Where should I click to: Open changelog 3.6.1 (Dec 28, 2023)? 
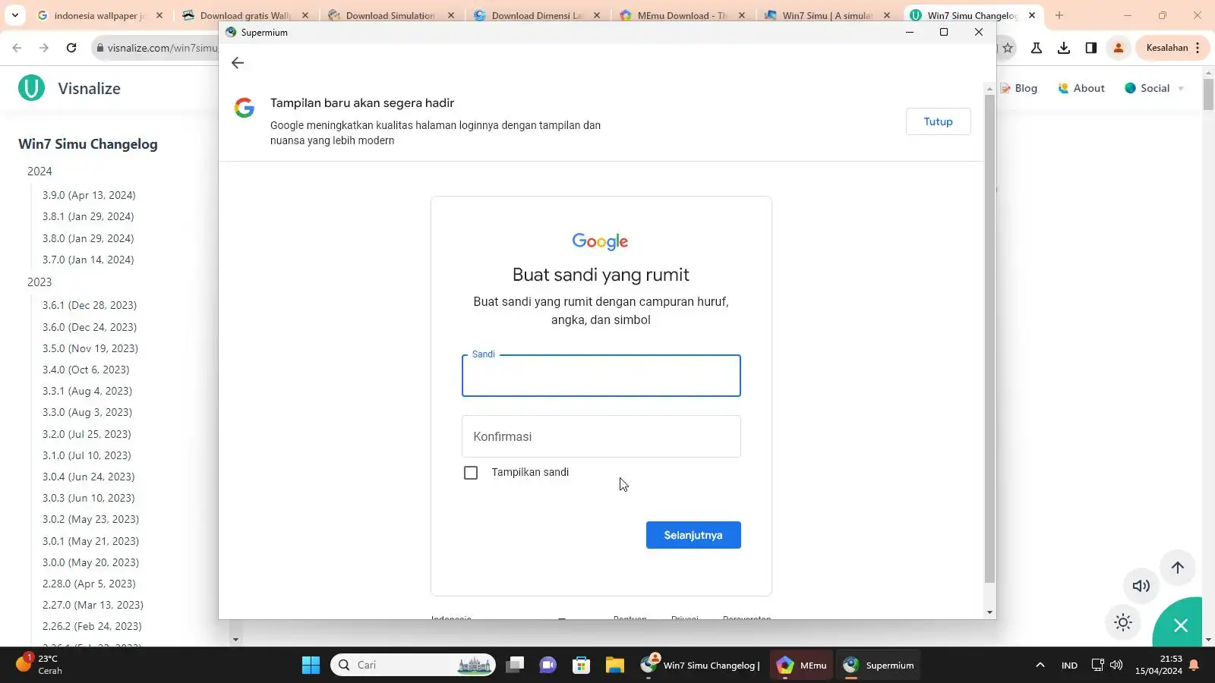[x=90, y=305]
